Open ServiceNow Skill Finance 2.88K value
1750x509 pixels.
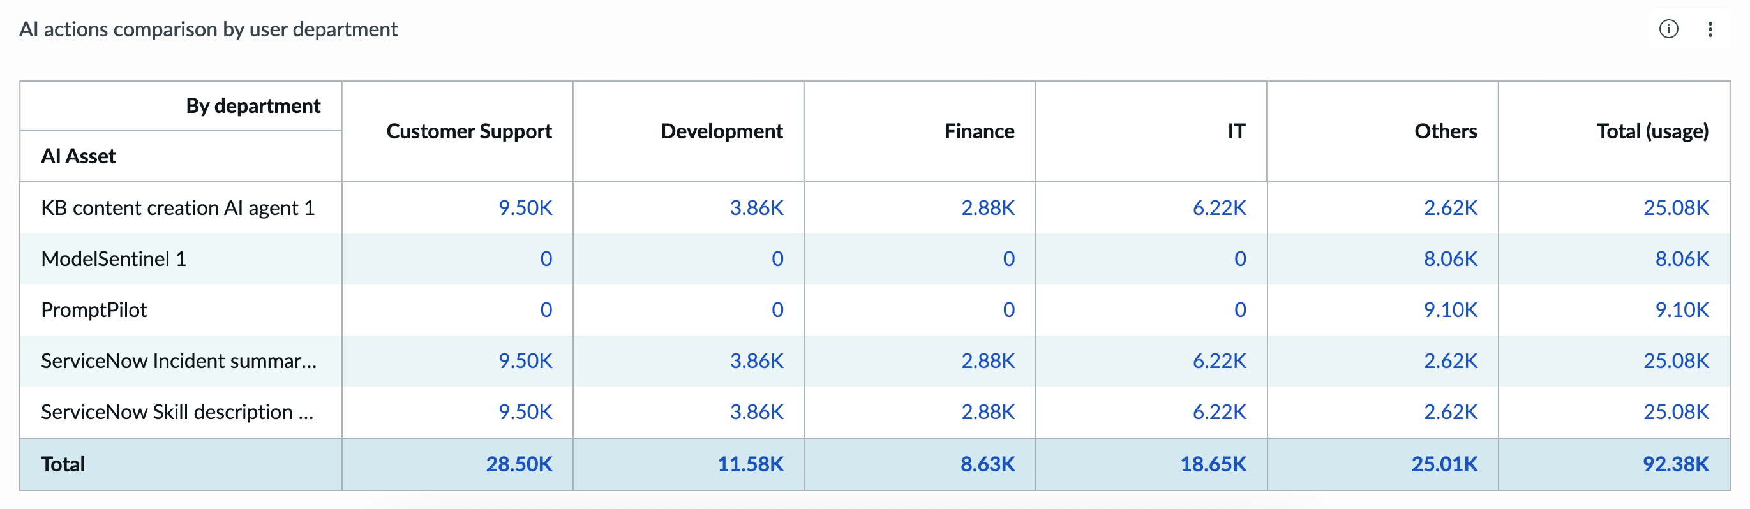(x=988, y=412)
